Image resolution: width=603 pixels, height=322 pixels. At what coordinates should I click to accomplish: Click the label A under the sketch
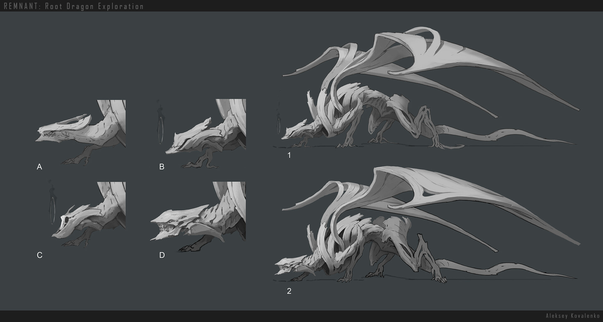[39, 166]
